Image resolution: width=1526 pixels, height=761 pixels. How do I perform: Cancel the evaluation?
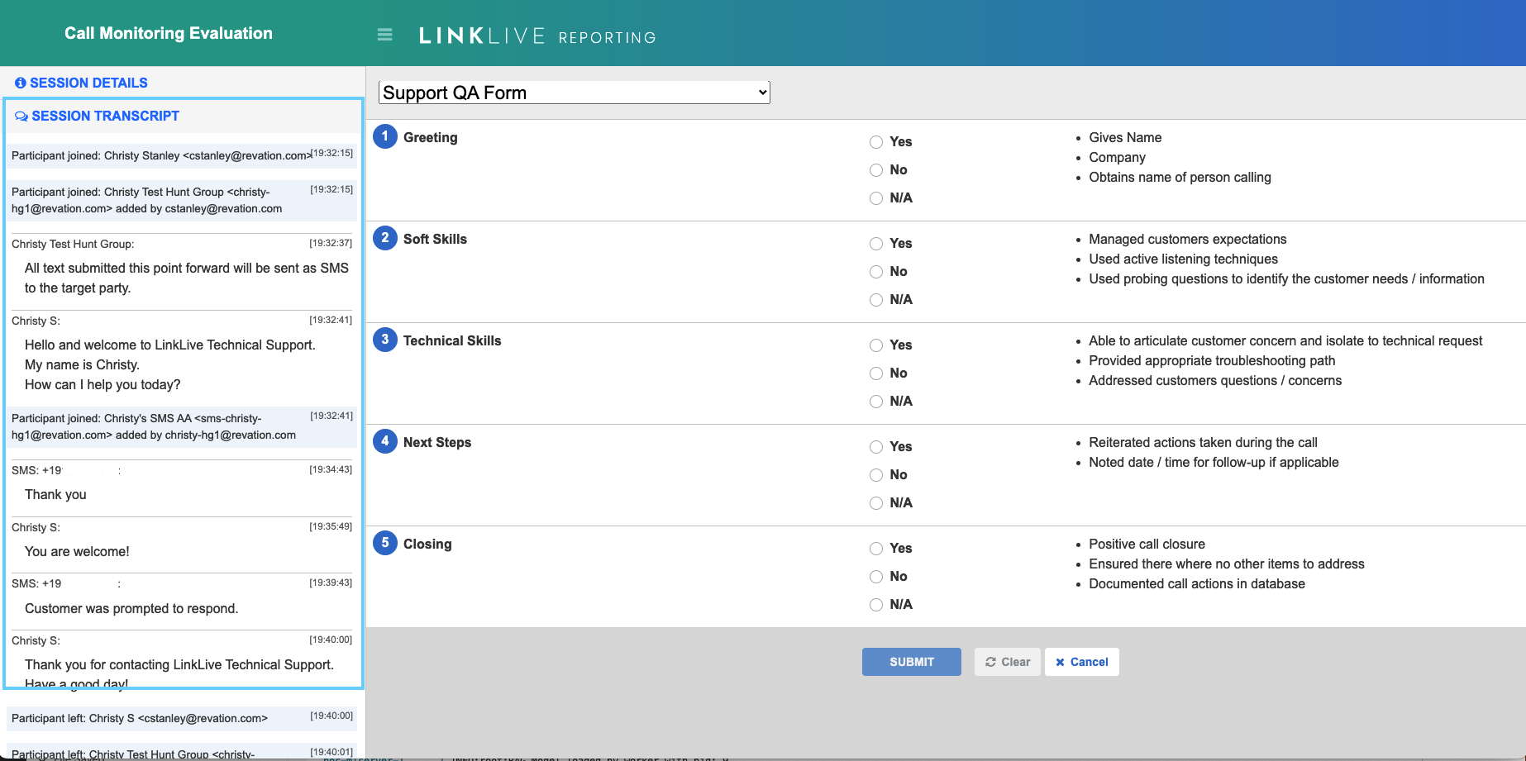pos(1081,662)
